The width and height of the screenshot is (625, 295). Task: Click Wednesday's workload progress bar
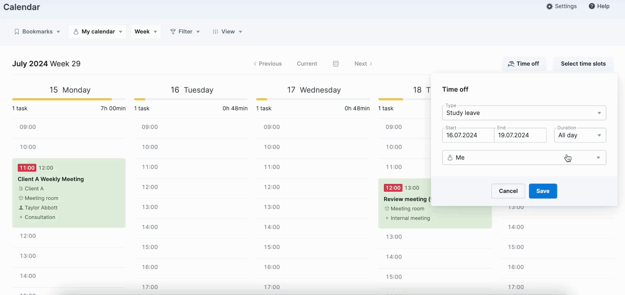click(313, 99)
